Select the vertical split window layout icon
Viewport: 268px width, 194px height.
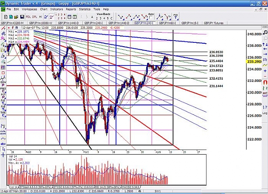tap(75, 17)
